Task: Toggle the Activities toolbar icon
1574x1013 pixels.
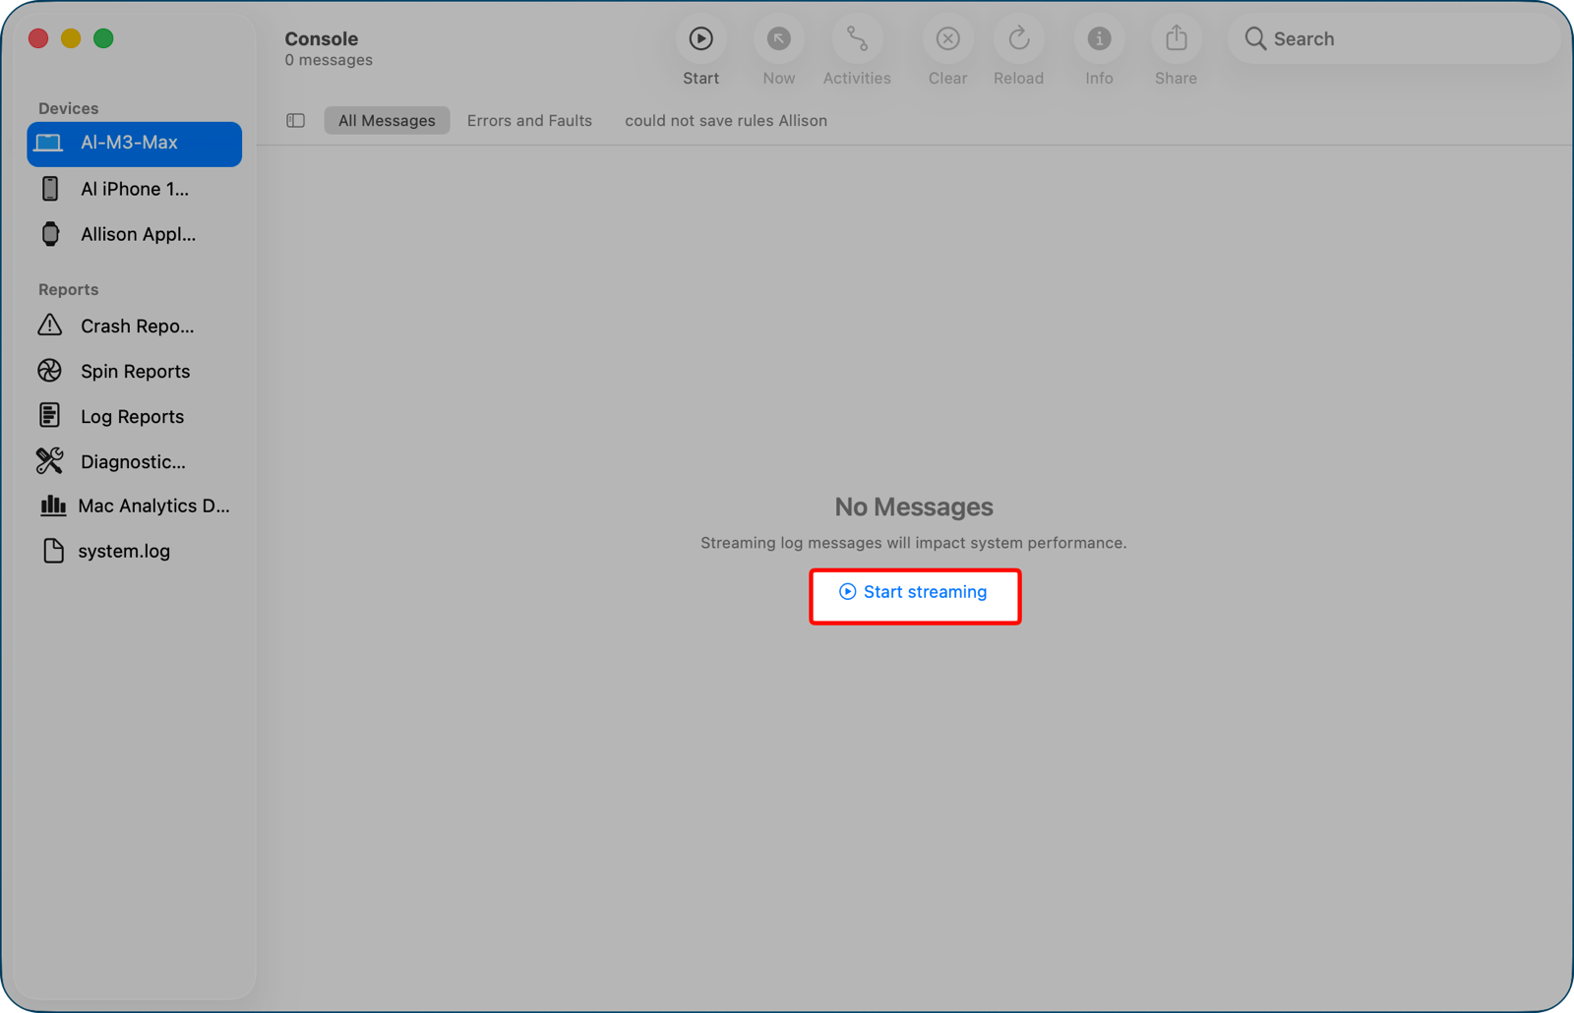Action: [857, 39]
